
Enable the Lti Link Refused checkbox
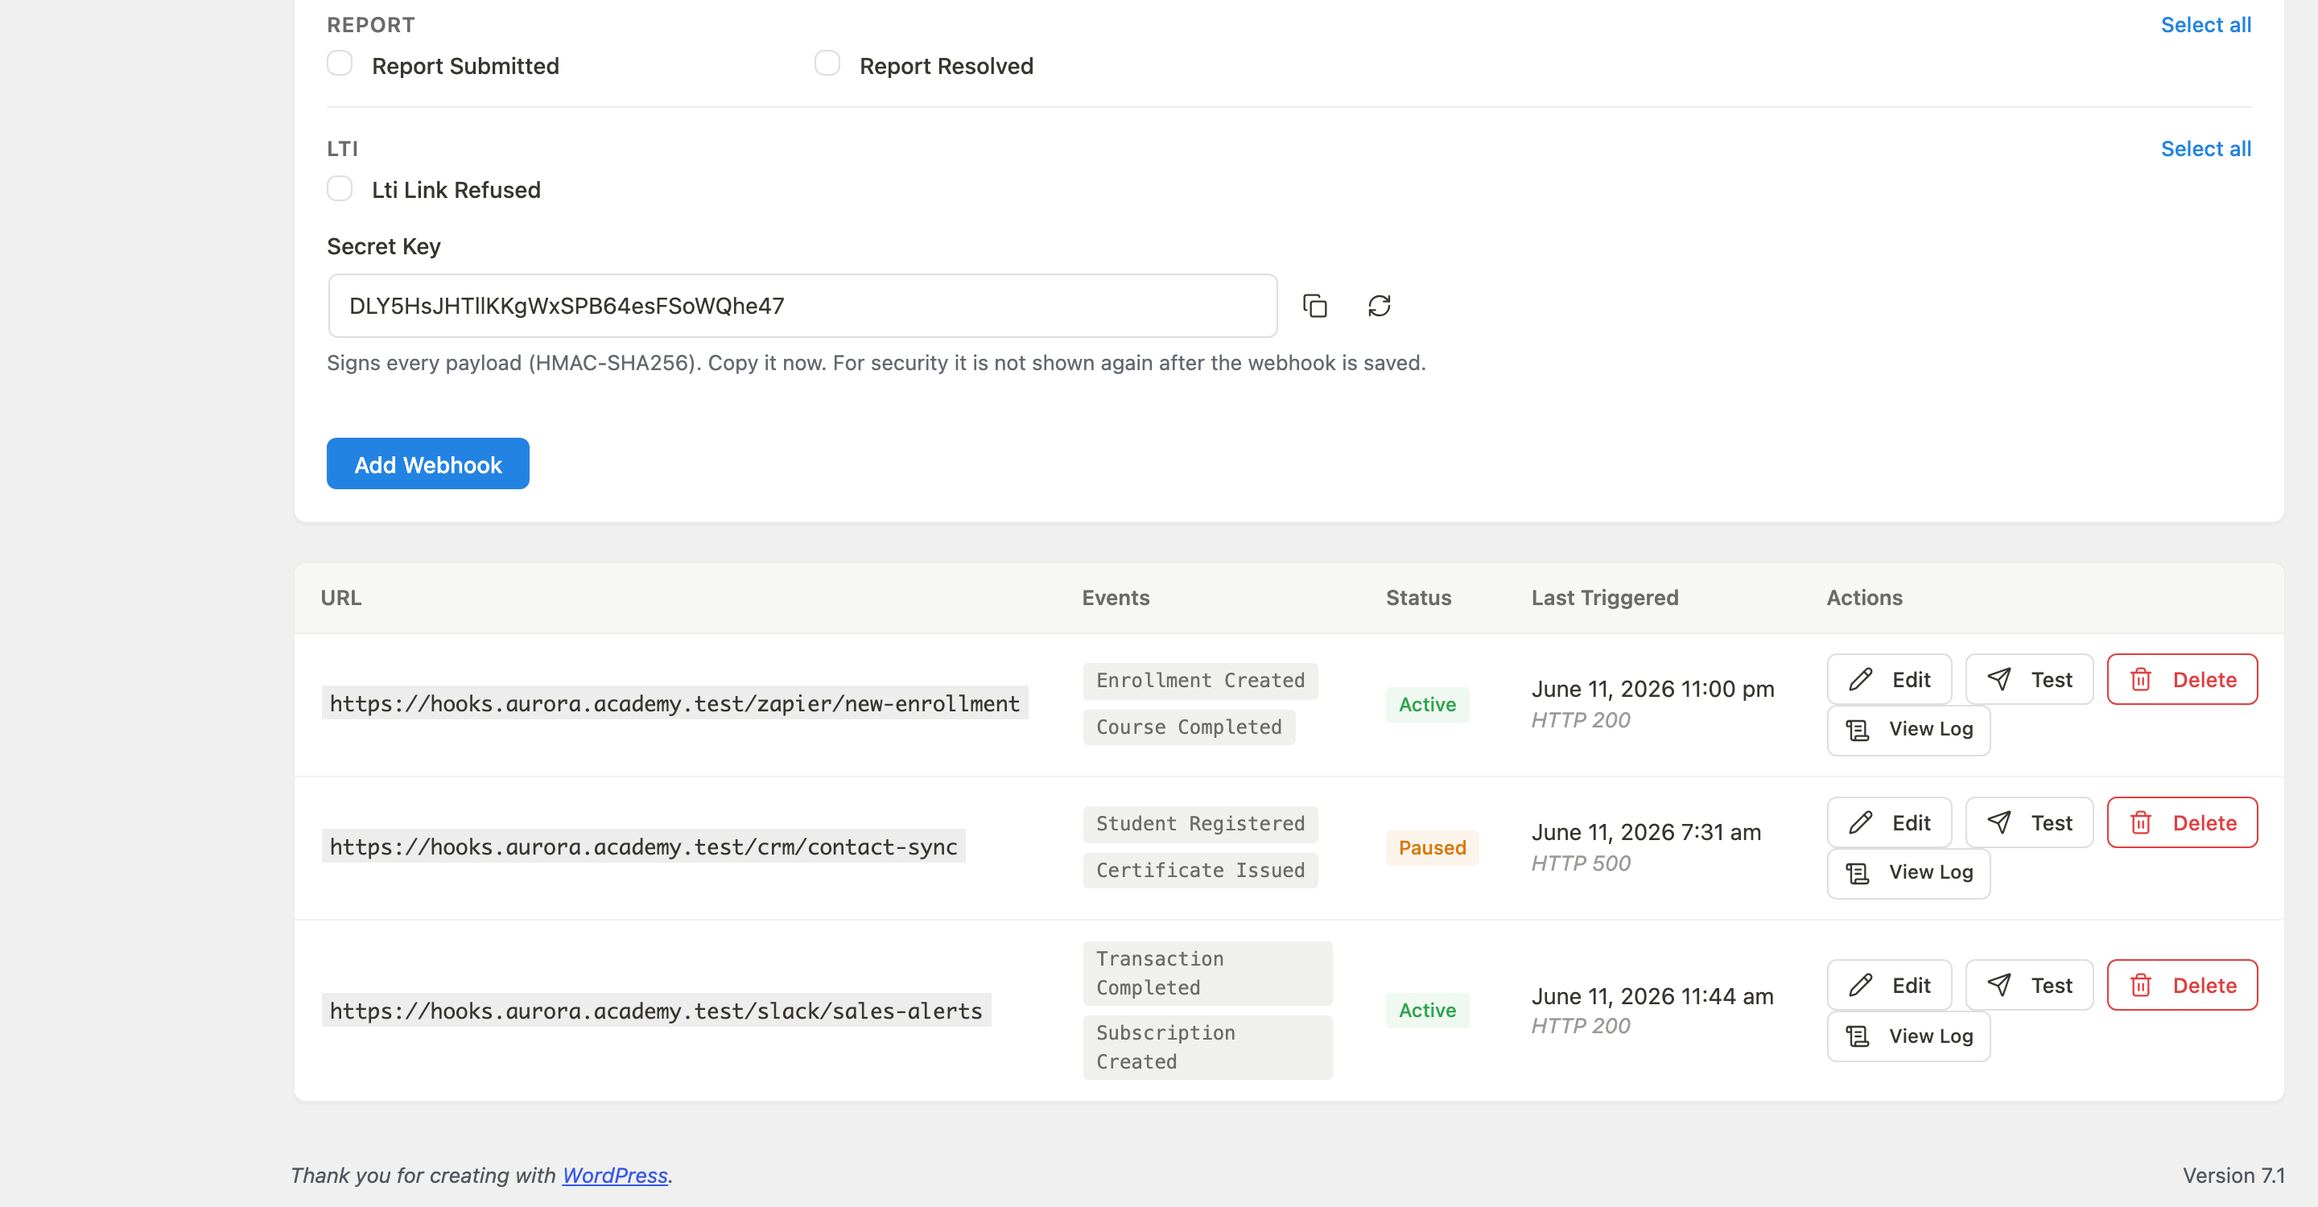pos(339,188)
